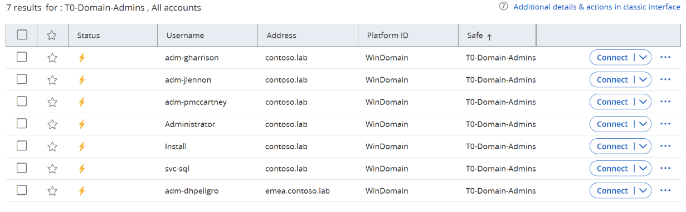Click status lightning icon for adm-jlennon

pyautogui.click(x=81, y=80)
